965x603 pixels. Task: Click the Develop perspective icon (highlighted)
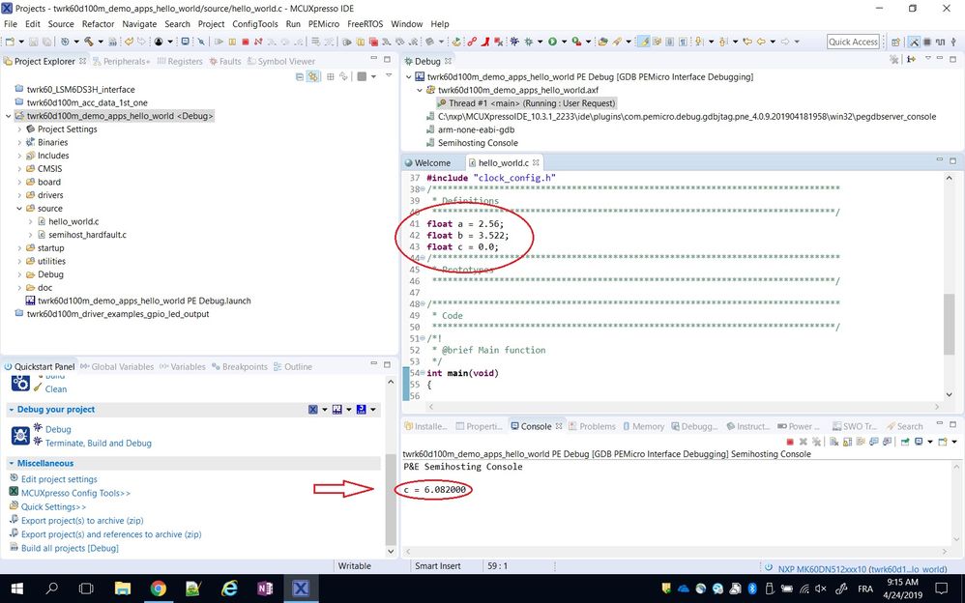(x=915, y=42)
